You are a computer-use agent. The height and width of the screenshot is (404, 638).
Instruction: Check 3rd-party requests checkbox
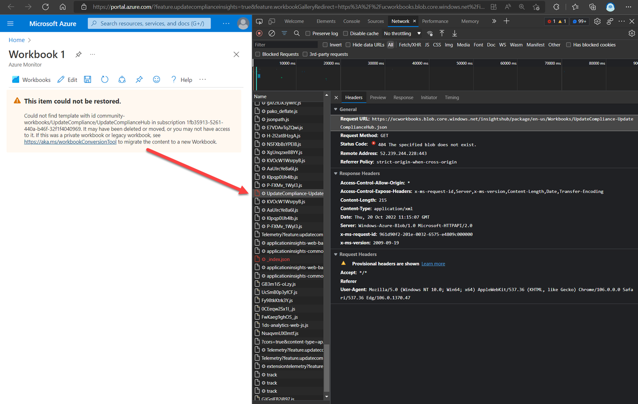pyautogui.click(x=305, y=54)
